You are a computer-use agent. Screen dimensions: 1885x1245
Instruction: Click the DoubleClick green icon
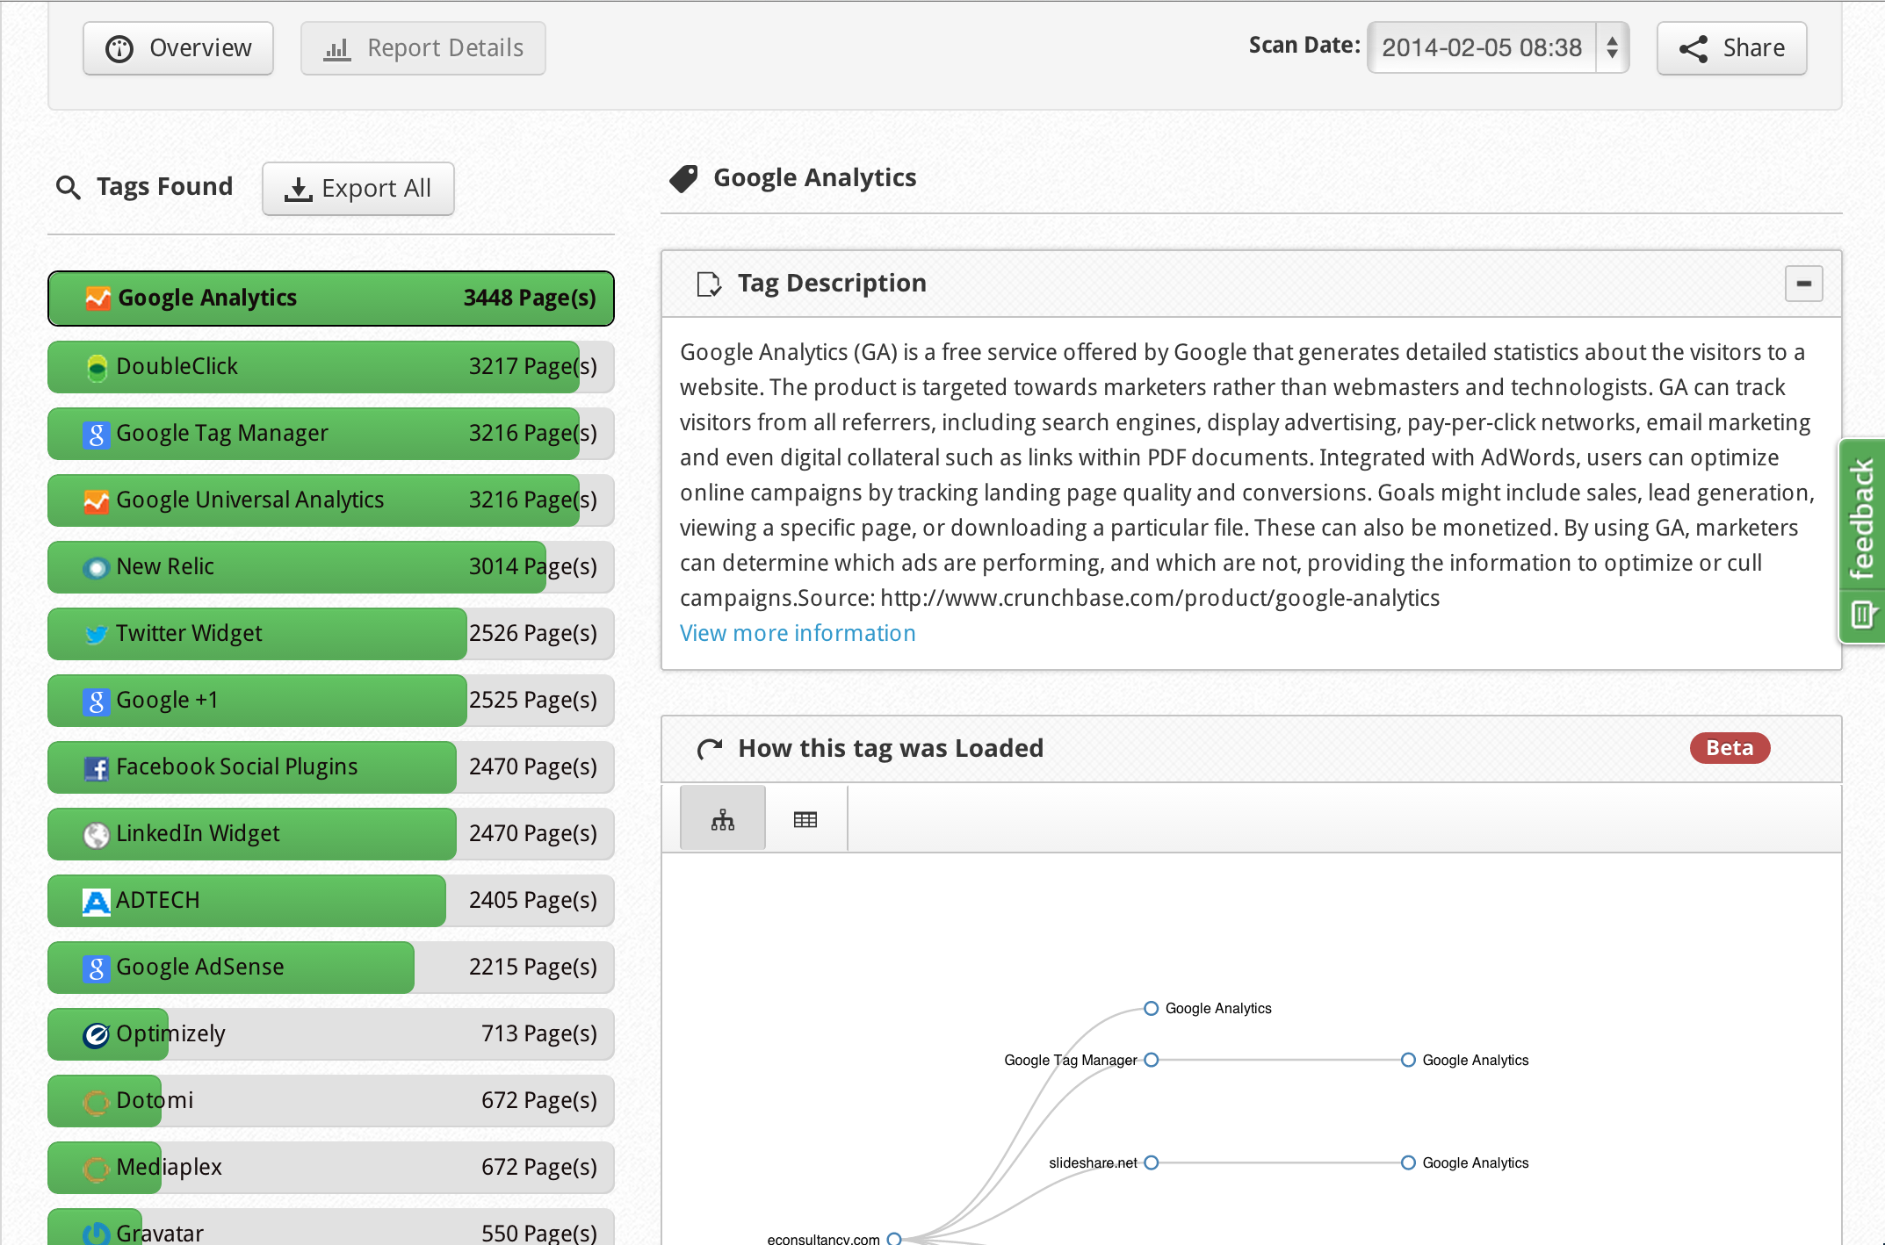click(x=96, y=367)
